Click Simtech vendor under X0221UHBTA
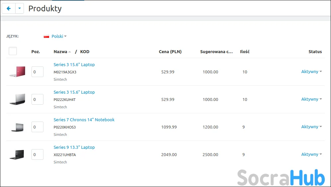 pyautogui.click(x=60, y=162)
